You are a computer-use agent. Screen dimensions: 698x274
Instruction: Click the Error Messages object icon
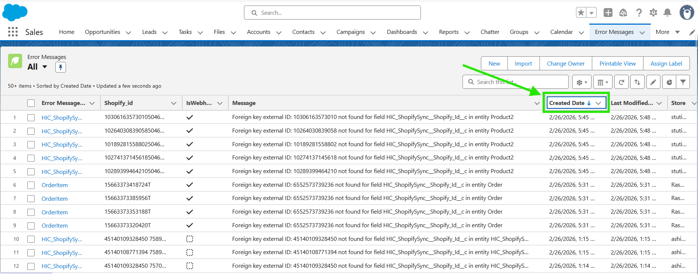coord(15,61)
